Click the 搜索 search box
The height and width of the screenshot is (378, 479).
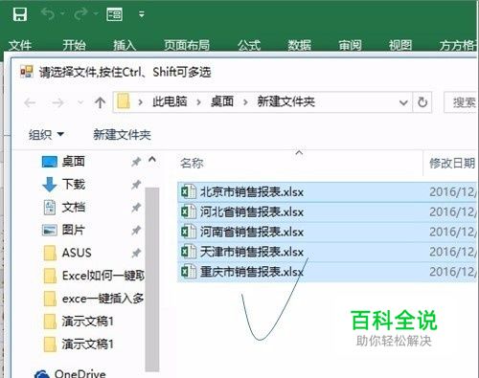(x=461, y=102)
